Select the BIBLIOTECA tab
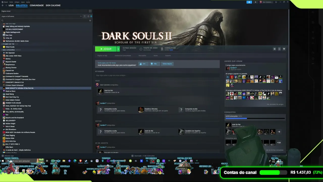The height and width of the screenshot is (182, 323). pos(22,5)
